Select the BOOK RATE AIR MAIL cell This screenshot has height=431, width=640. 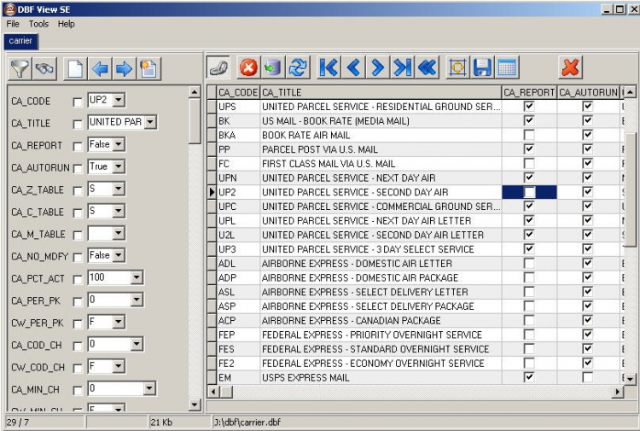tap(381, 135)
